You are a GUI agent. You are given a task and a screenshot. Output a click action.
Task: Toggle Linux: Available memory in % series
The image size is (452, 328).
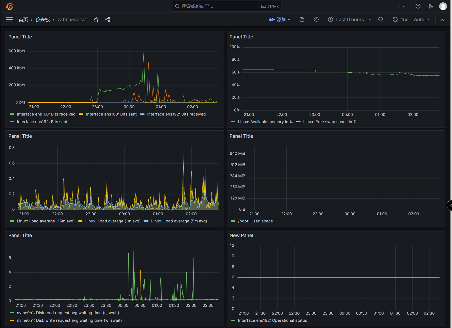click(x=265, y=122)
